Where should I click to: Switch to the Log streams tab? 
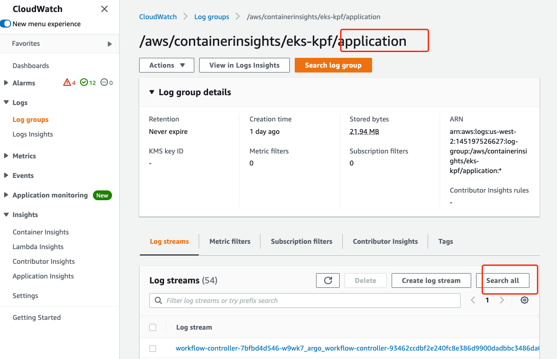click(169, 241)
